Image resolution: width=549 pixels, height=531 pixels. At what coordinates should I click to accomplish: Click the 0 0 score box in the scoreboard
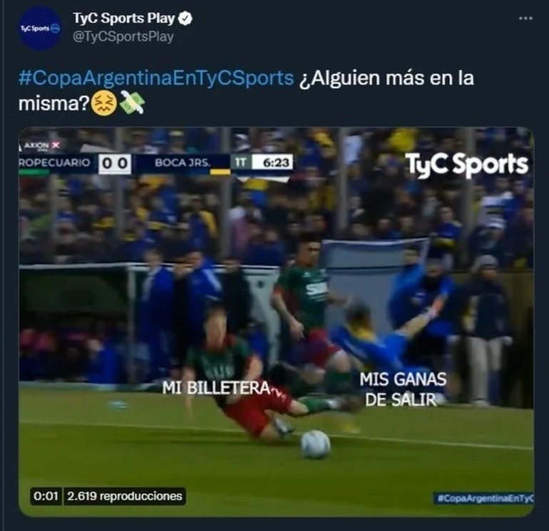(x=115, y=163)
